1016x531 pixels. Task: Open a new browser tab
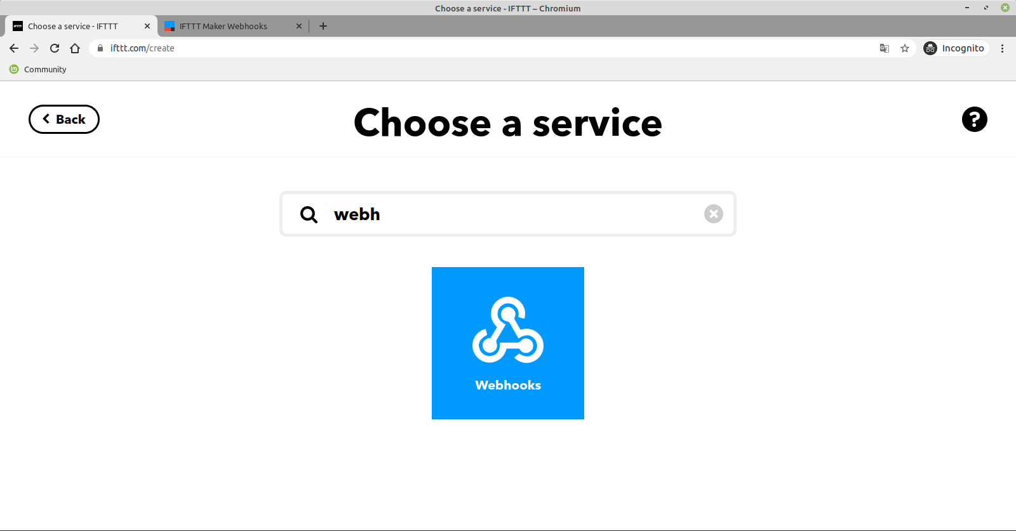point(323,26)
